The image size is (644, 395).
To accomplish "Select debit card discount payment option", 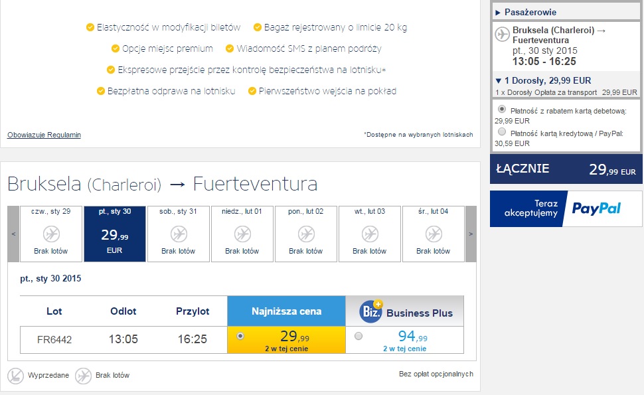I will pyautogui.click(x=502, y=110).
